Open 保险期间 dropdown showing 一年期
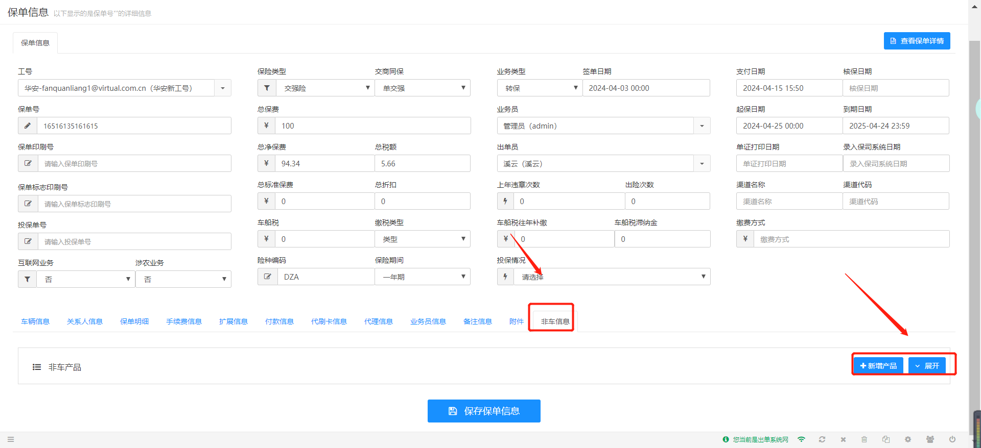This screenshot has height=448, width=981. click(x=422, y=277)
